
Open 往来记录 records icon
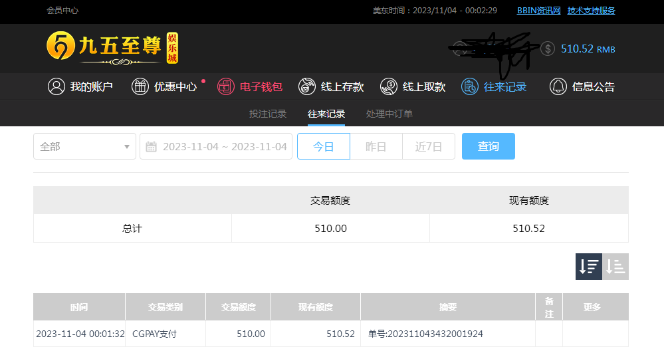(470, 86)
